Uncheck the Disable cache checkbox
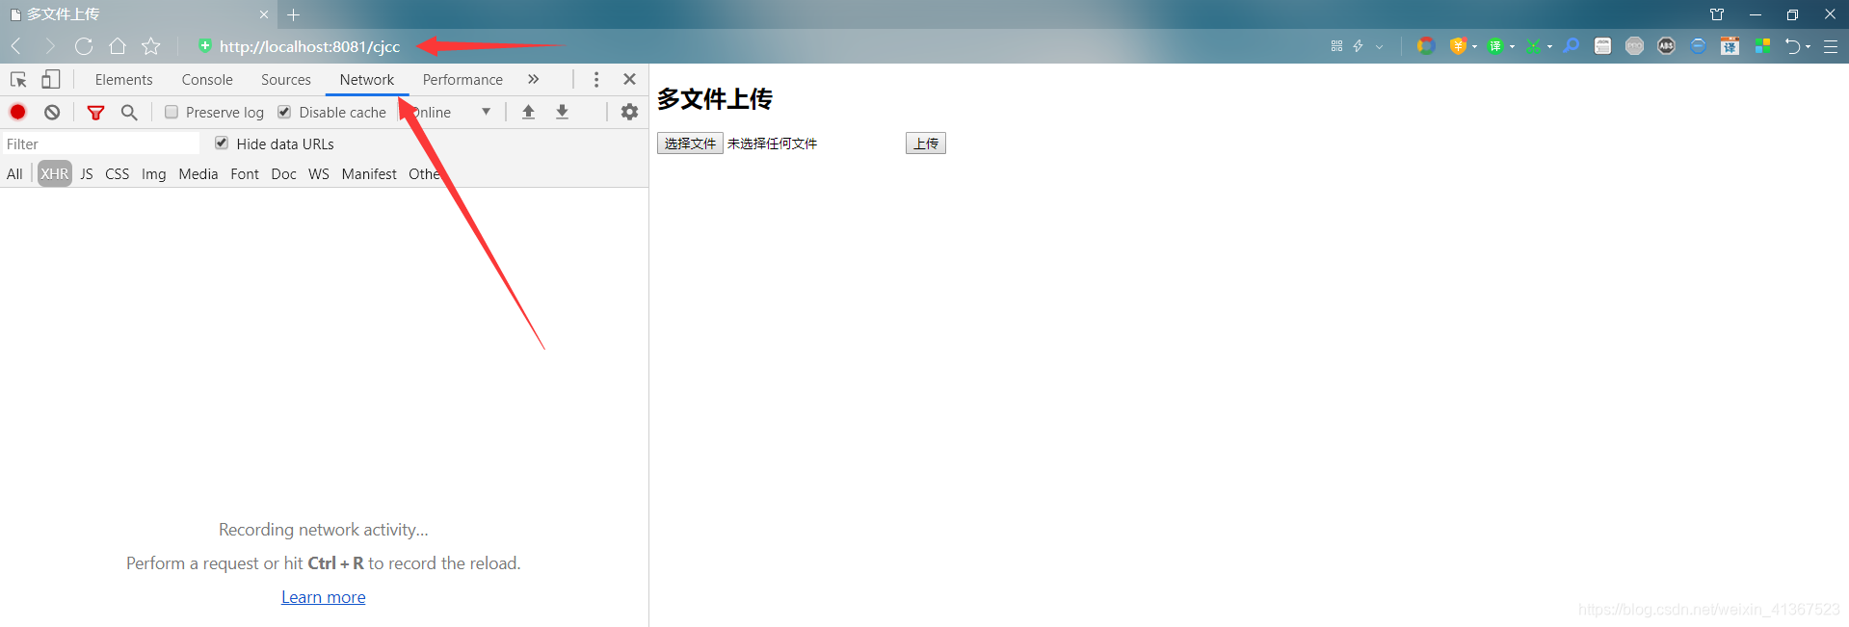Screen dimensions: 1849x627 pos(284,112)
